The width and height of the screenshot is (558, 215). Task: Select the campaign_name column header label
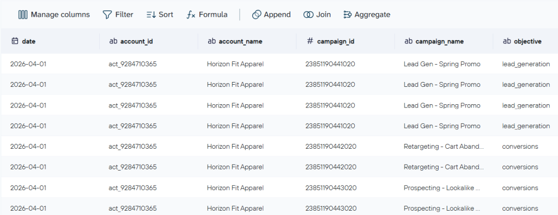pos(440,41)
